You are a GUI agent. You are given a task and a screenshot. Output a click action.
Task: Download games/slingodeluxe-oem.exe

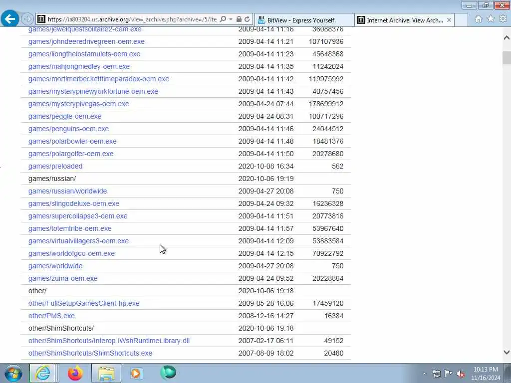coord(74,203)
